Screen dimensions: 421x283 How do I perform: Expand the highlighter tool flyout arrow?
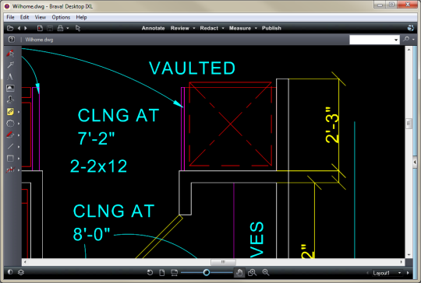tap(19, 135)
